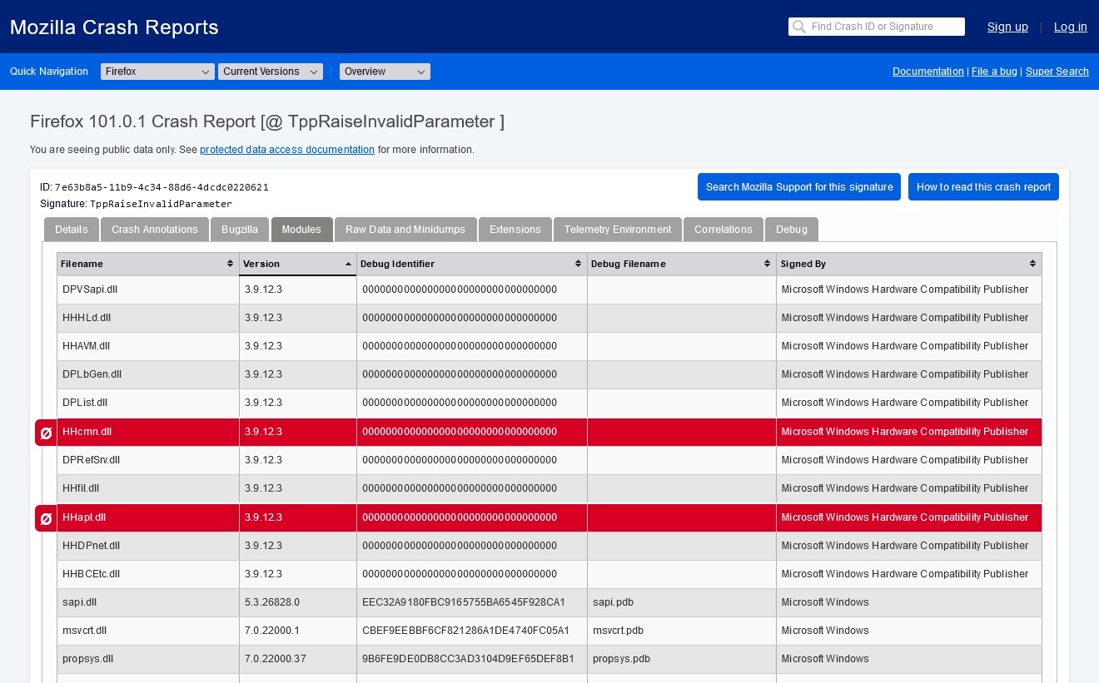Open protected data access documentation link

point(287,150)
